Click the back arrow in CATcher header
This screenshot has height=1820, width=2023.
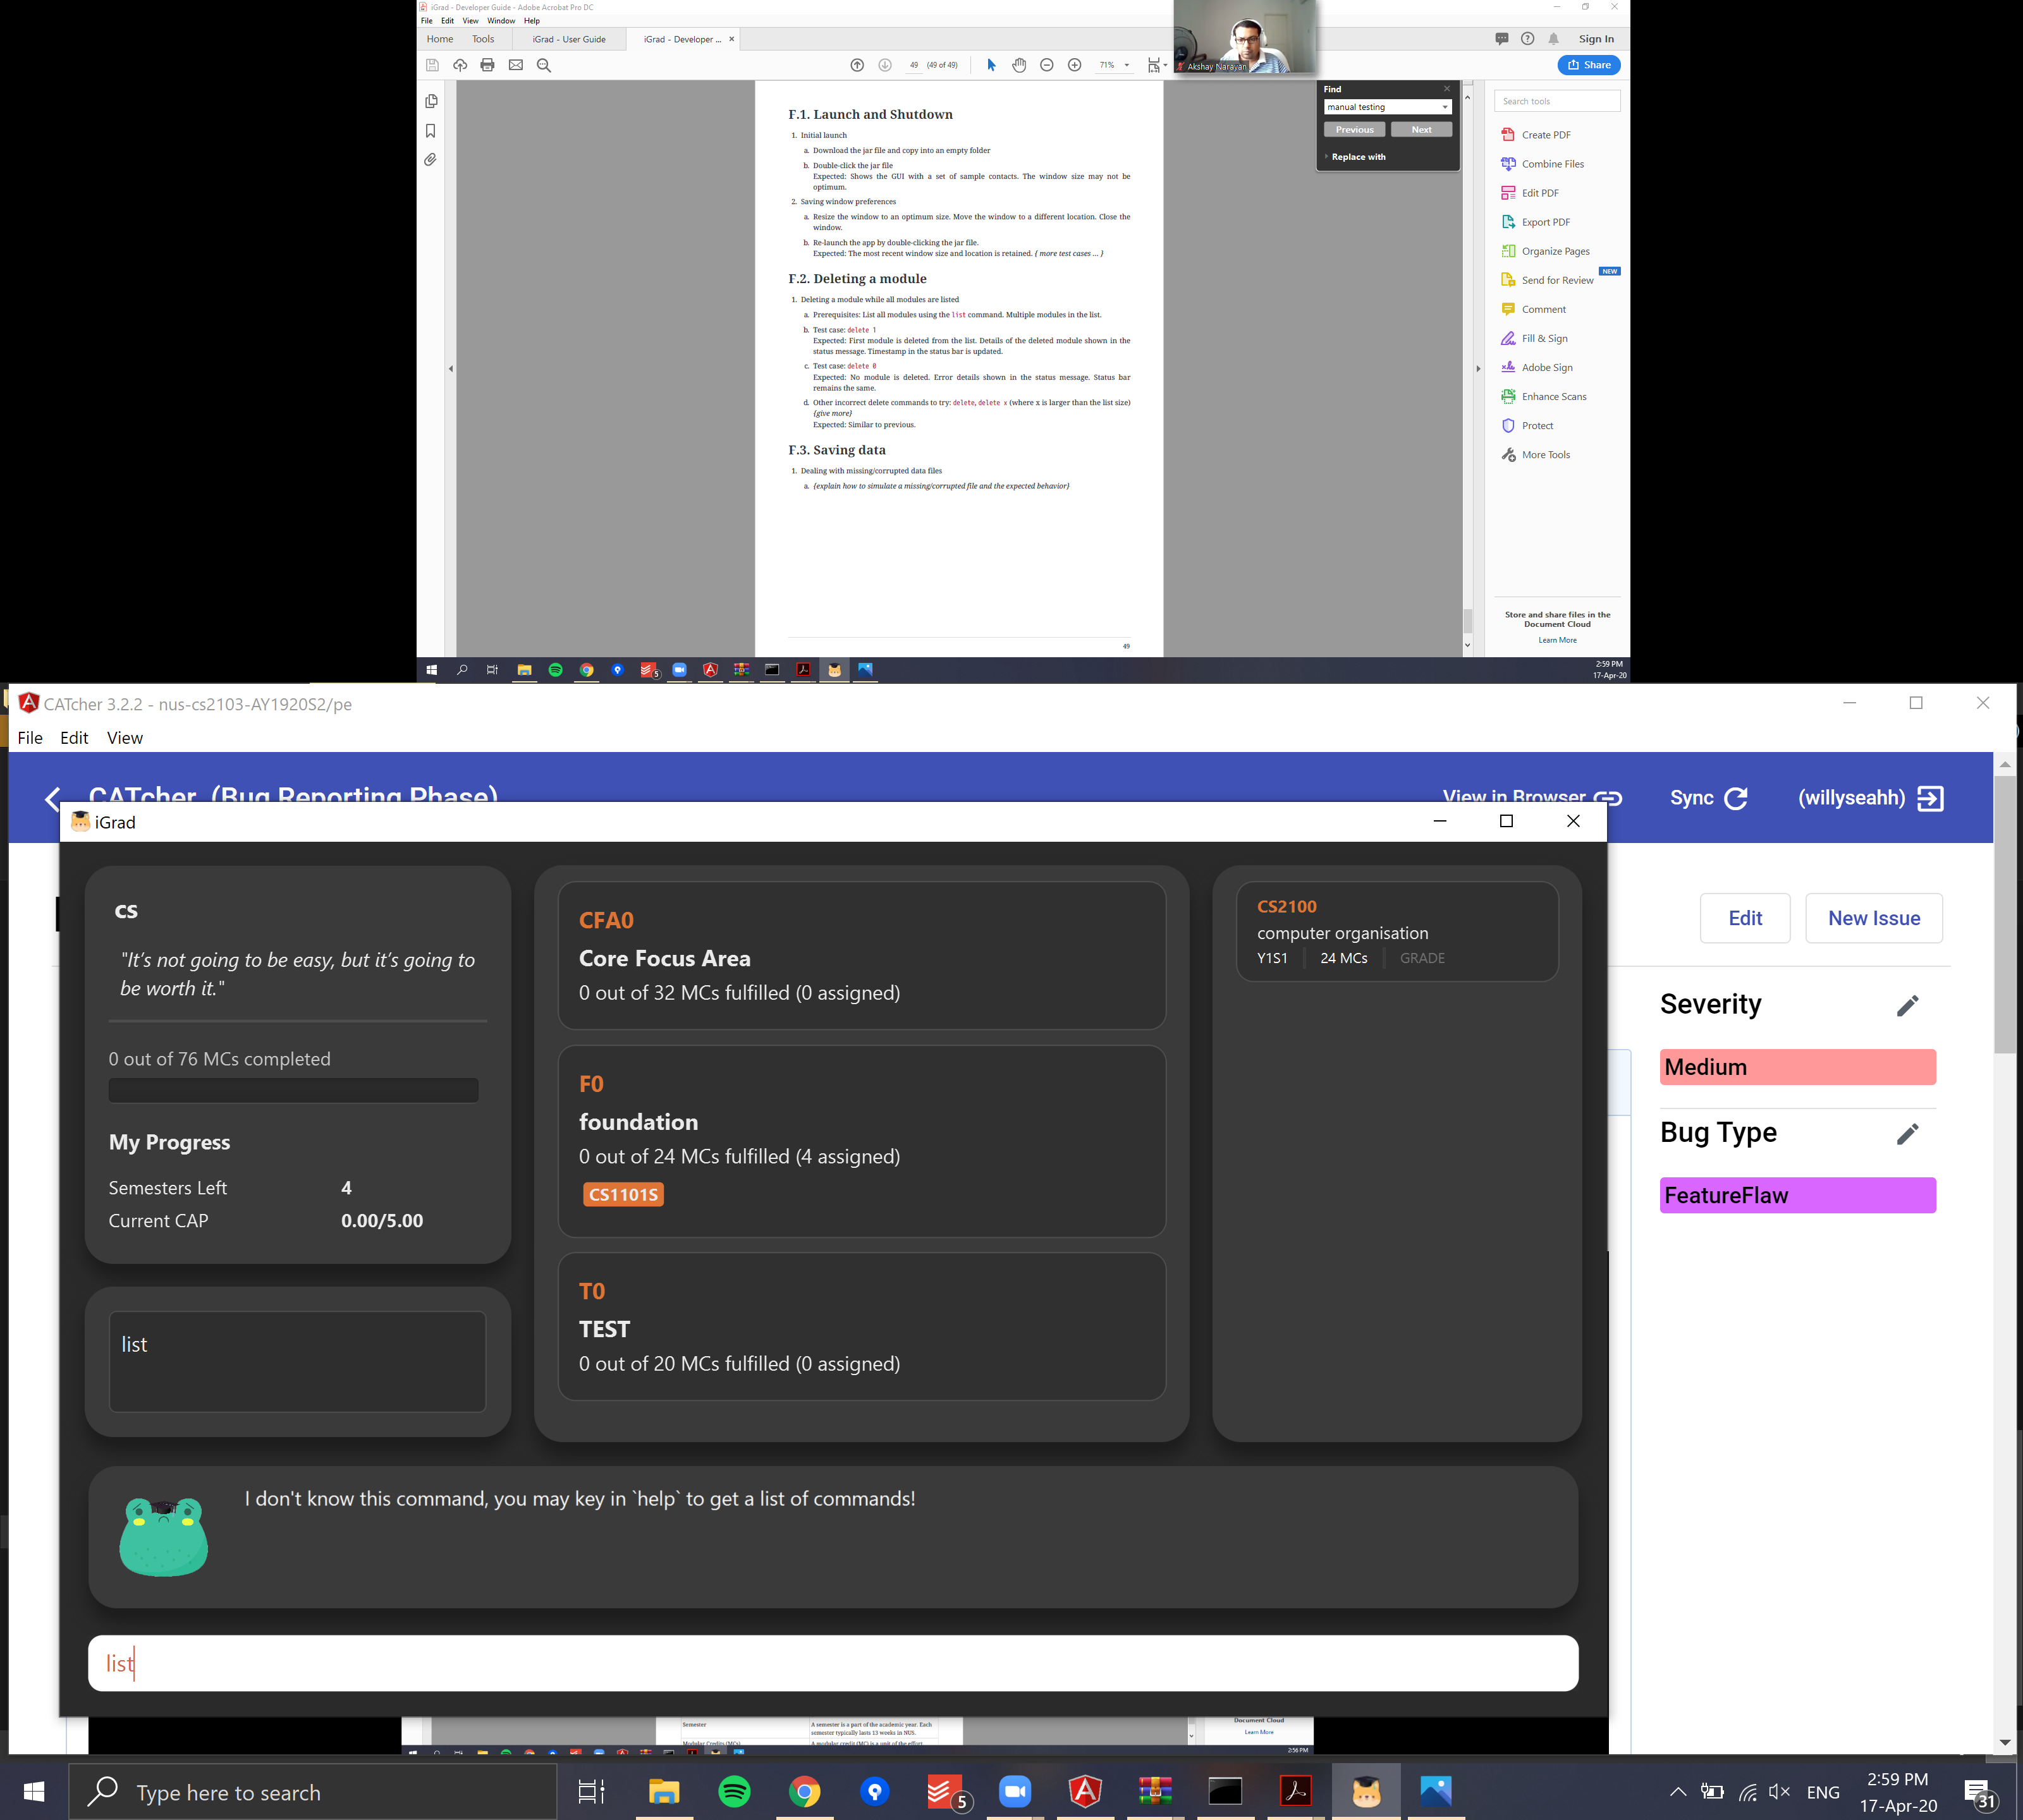tap(53, 798)
